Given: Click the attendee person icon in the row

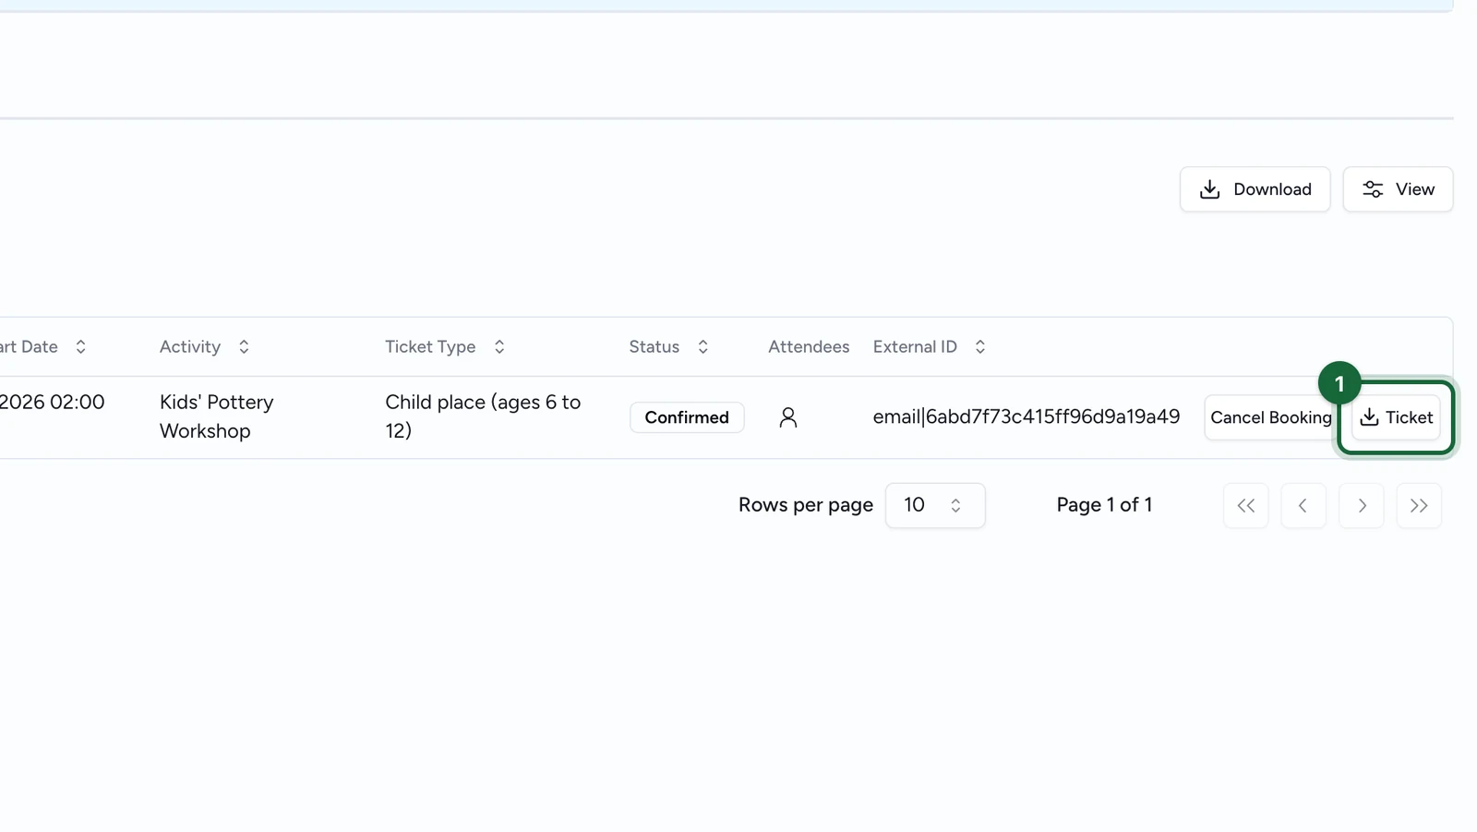Looking at the screenshot, I should (787, 417).
